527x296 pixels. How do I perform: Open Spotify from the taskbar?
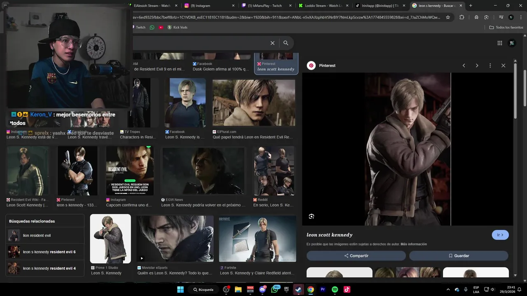pyautogui.click(x=335, y=289)
